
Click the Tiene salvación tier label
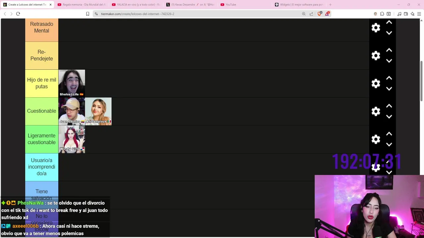pyautogui.click(x=42, y=195)
